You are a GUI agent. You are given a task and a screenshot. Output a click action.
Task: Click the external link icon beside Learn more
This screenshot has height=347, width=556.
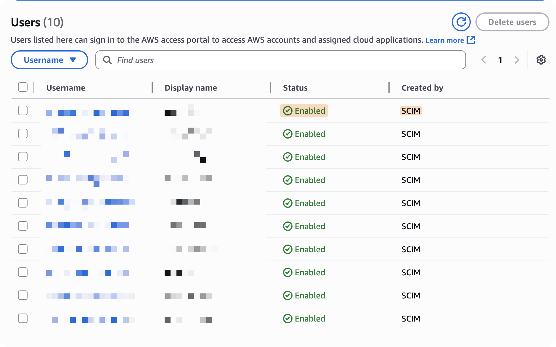[x=471, y=40]
